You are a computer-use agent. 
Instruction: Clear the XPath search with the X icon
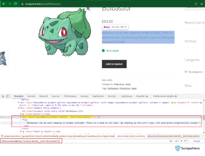point(171,141)
